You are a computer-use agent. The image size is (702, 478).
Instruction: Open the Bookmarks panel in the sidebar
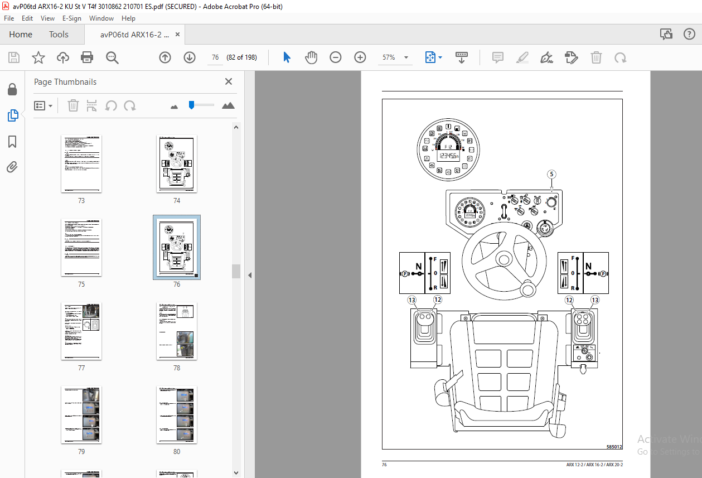(x=12, y=142)
